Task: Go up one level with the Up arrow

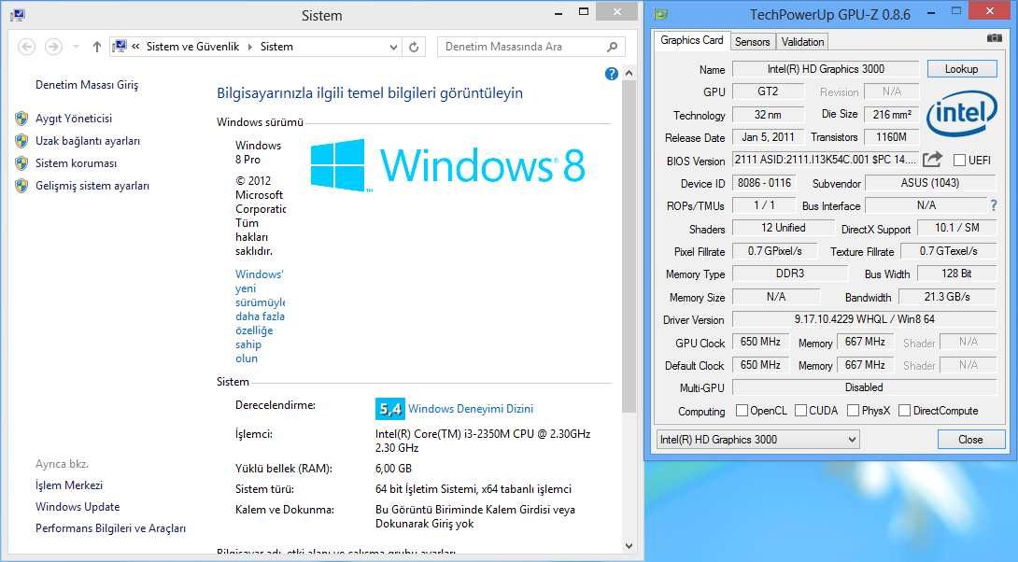Action: click(x=97, y=47)
